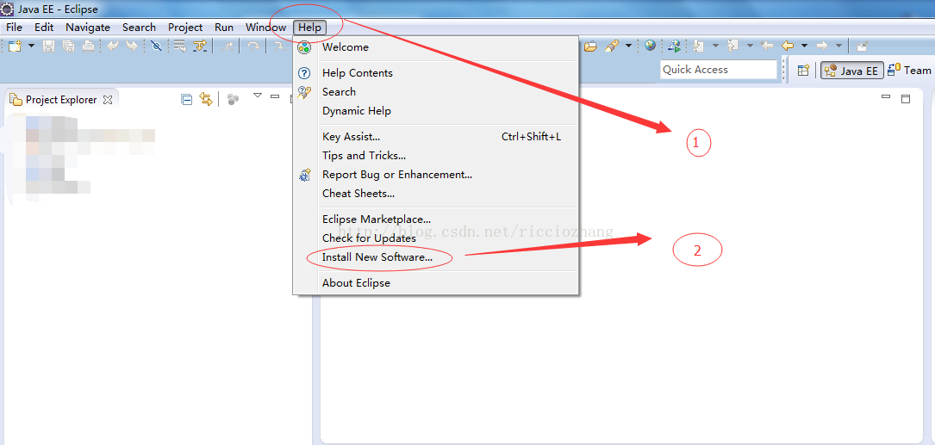The image size is (935, 445).
Task: Switch to the Team perspective
Action: coord(911,71)
